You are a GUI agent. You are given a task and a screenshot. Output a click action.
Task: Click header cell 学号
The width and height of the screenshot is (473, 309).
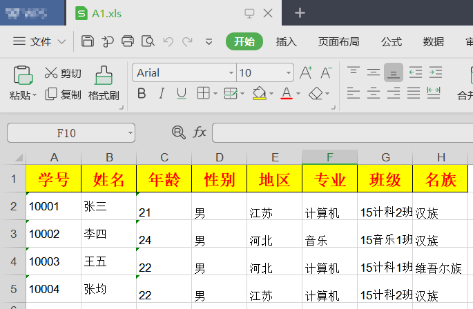click(54, 179)
